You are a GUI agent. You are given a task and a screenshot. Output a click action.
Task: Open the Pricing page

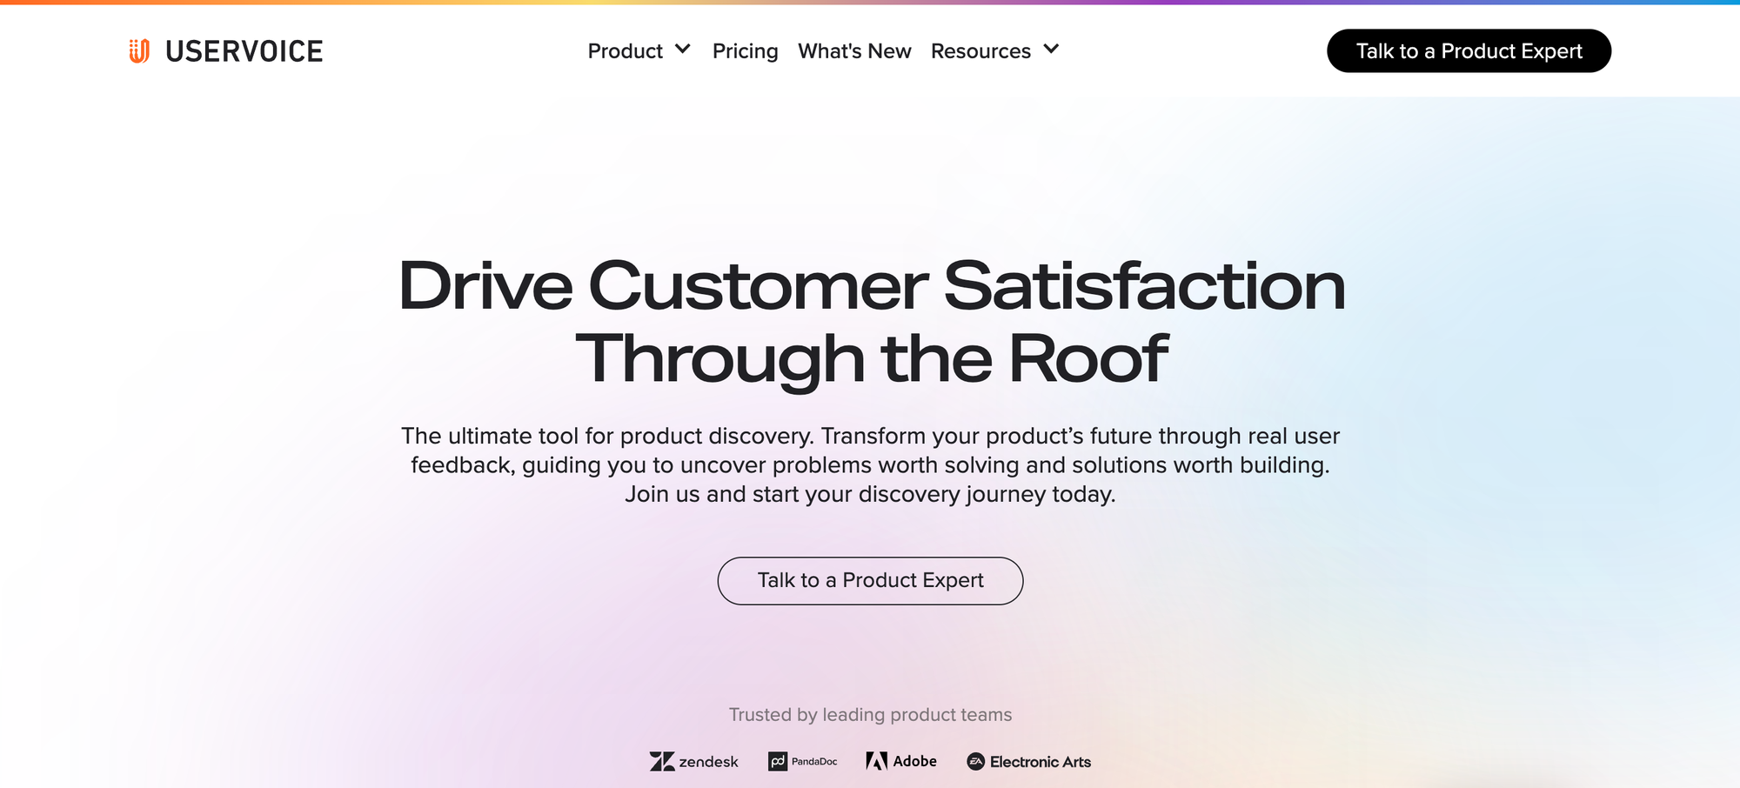[x=745, y=51]
